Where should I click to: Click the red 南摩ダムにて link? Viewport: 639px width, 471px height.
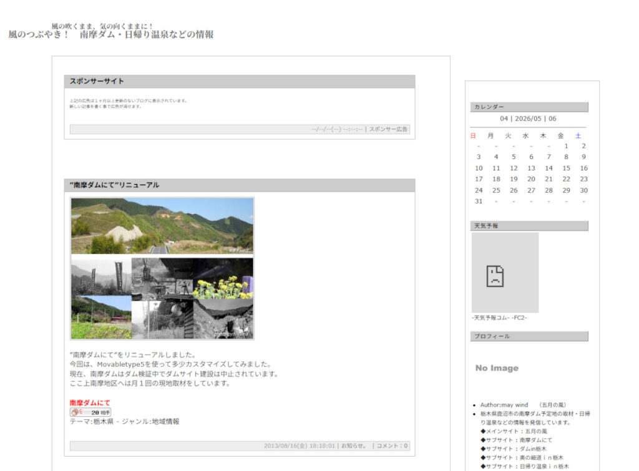(90, 402)
